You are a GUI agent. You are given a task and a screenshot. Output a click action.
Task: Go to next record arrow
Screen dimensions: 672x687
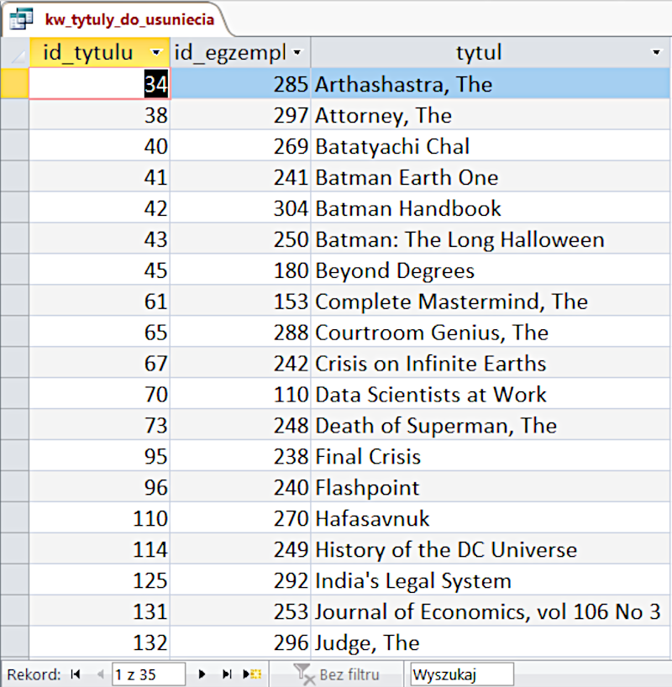[202, 674]
